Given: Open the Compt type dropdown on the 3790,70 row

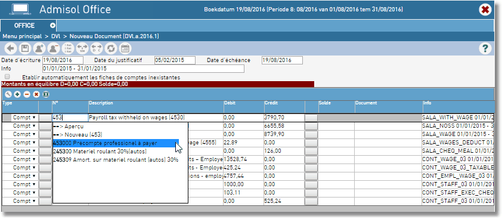Looking at the screenshot, I should (x=24, y=118).
